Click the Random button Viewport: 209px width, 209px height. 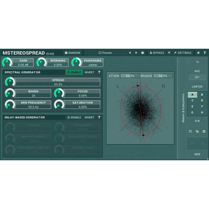73,53
